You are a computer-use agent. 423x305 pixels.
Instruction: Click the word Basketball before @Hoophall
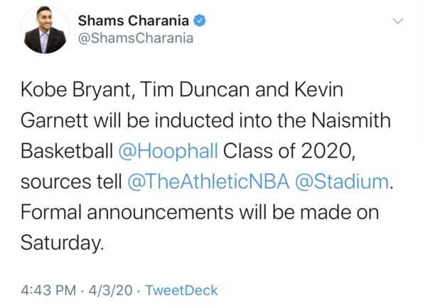pyautogui.click(x=67, y=151)
